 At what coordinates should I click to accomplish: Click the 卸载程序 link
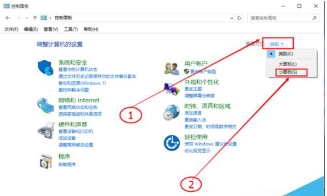67,164
